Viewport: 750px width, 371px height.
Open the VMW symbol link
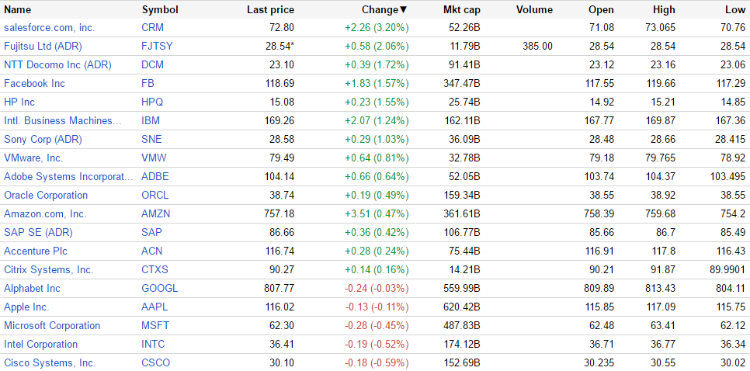154,158
